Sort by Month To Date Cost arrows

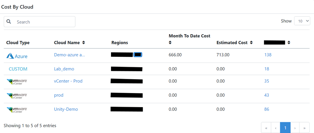(170, 42)
